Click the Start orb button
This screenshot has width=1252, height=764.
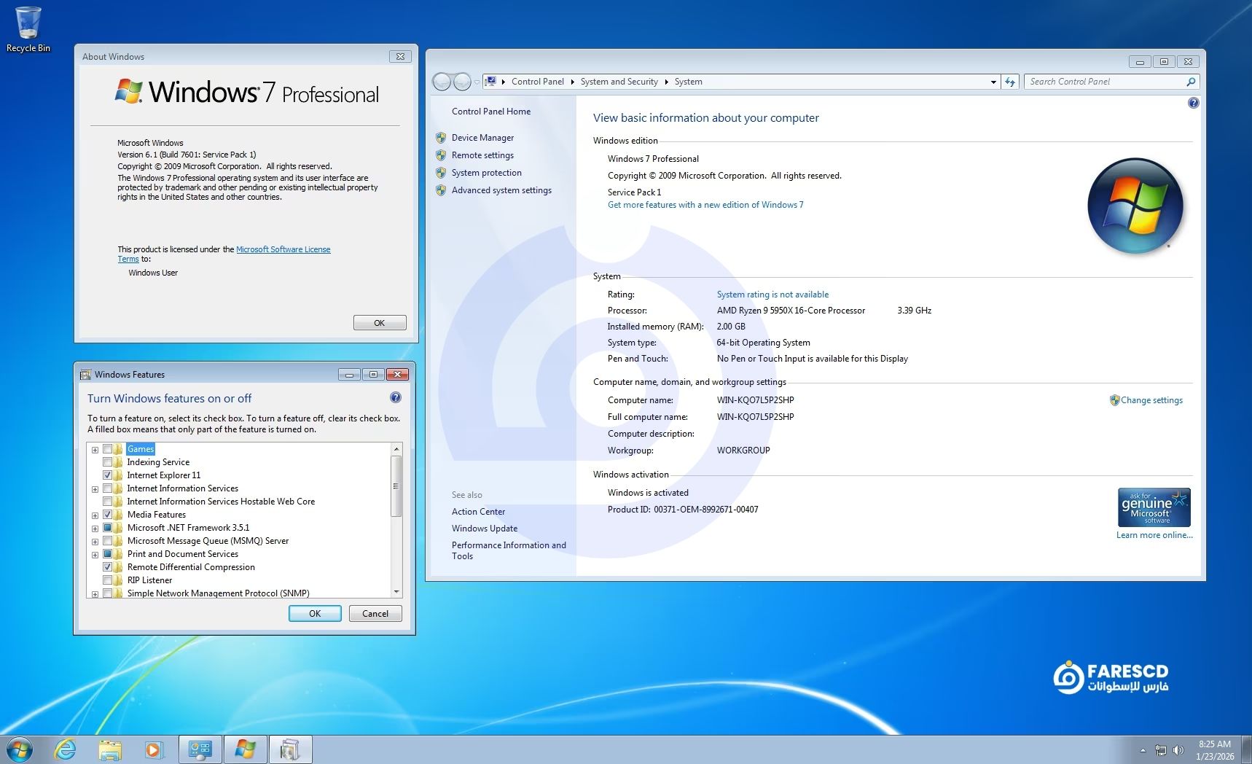point(20,749)
